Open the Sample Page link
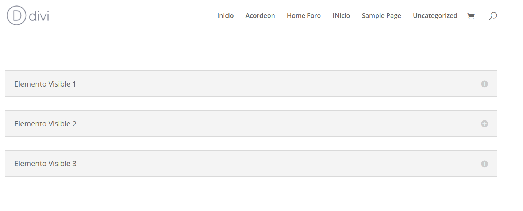 pos(381,16)
